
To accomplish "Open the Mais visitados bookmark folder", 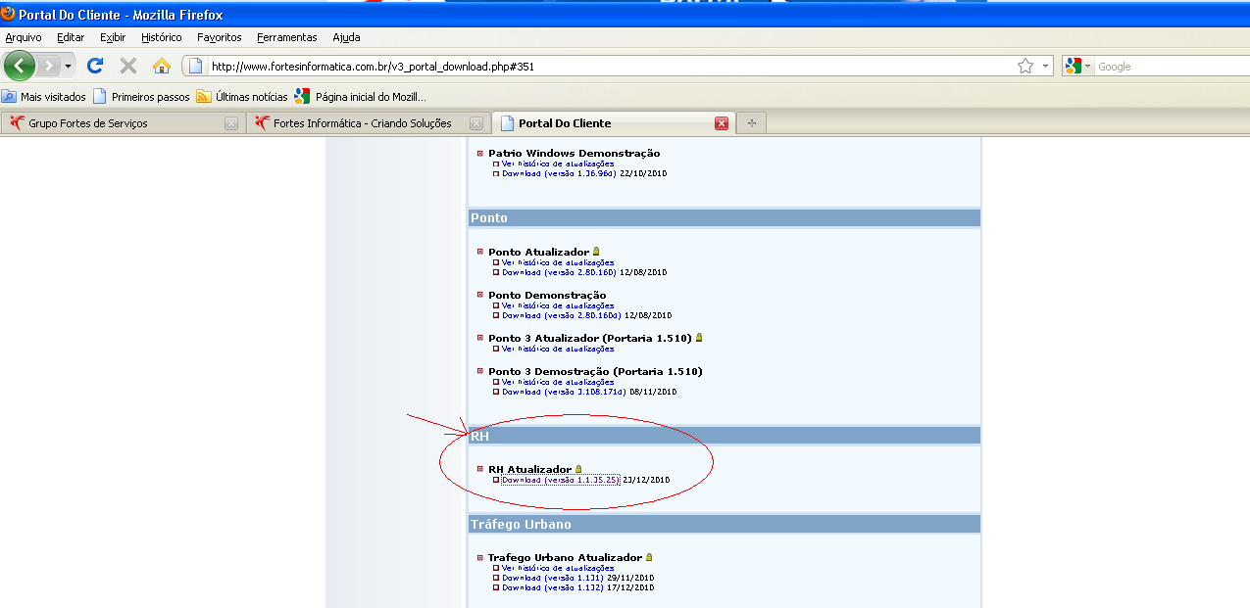I will tap(44, 97).
